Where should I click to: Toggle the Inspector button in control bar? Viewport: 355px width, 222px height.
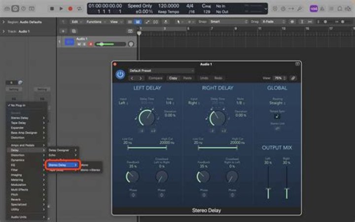pyautogui.click(x=15, y=8)
